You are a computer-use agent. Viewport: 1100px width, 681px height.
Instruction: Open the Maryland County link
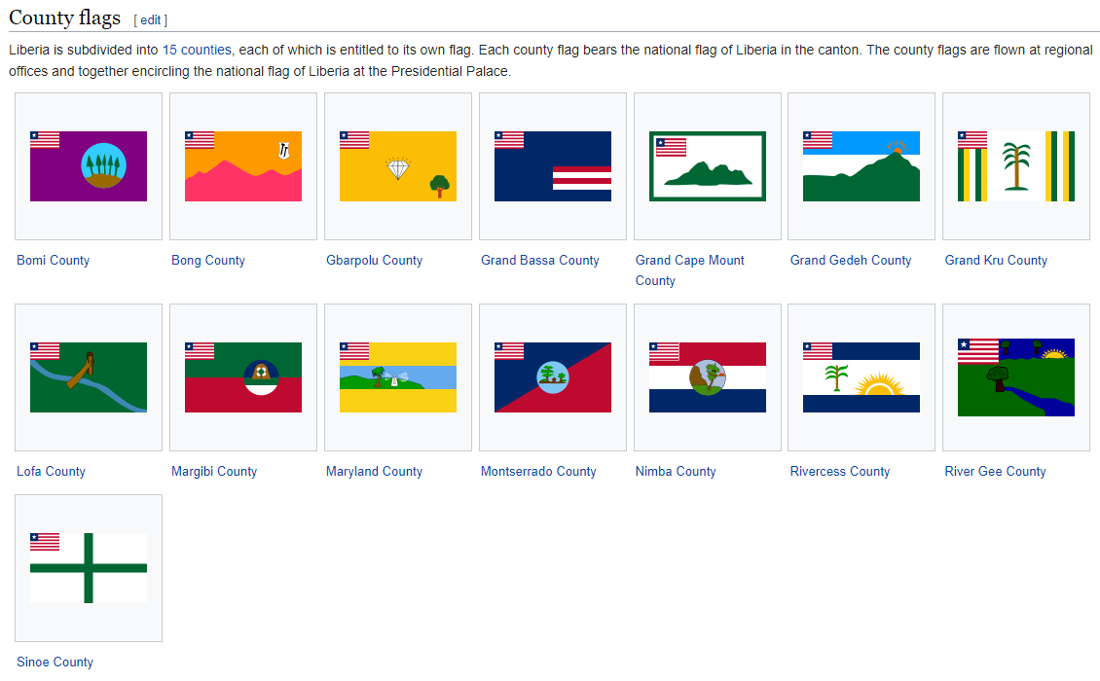[x=375, y=471]
